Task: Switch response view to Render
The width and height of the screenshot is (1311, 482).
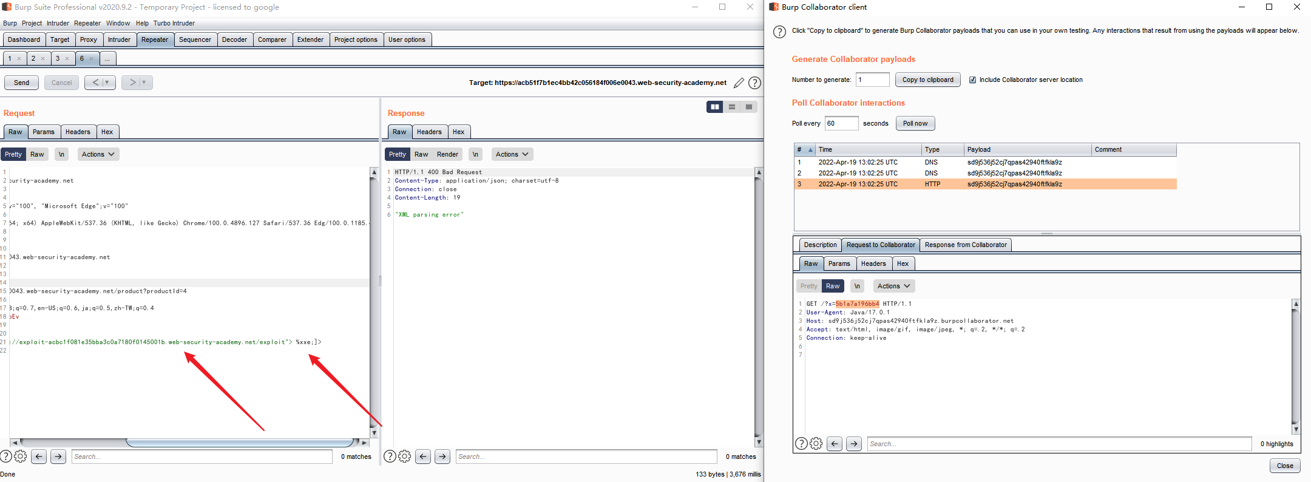Action: pyautogui.click(x=447, y=154)
